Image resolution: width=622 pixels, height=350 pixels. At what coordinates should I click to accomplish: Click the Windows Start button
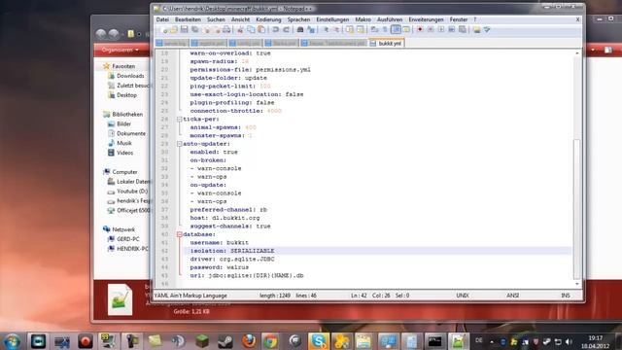click(x=12, y=341)
